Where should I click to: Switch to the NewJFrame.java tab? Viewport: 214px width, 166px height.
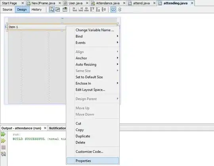43,3
